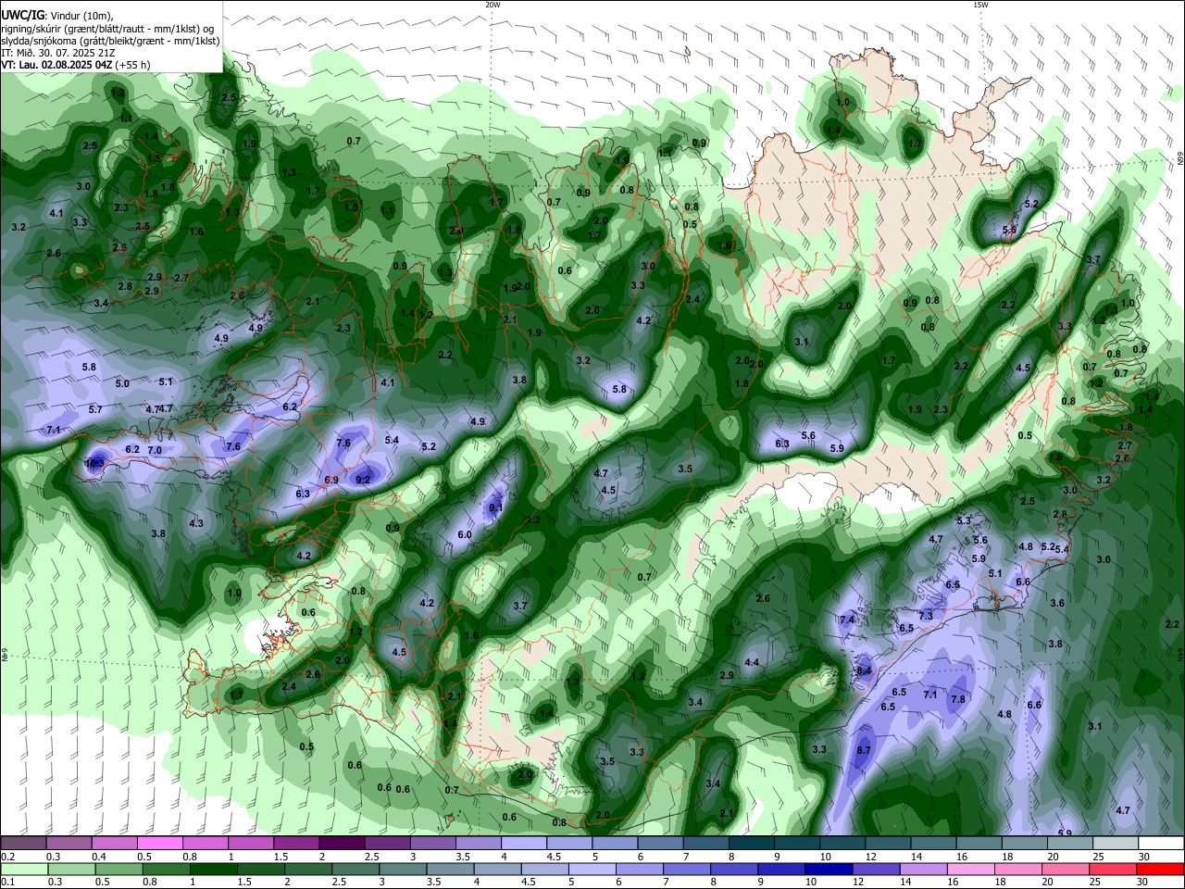The image size is (1185, 889).
Task: Click the 6.9 precipitation value
Action: [332, 480]
